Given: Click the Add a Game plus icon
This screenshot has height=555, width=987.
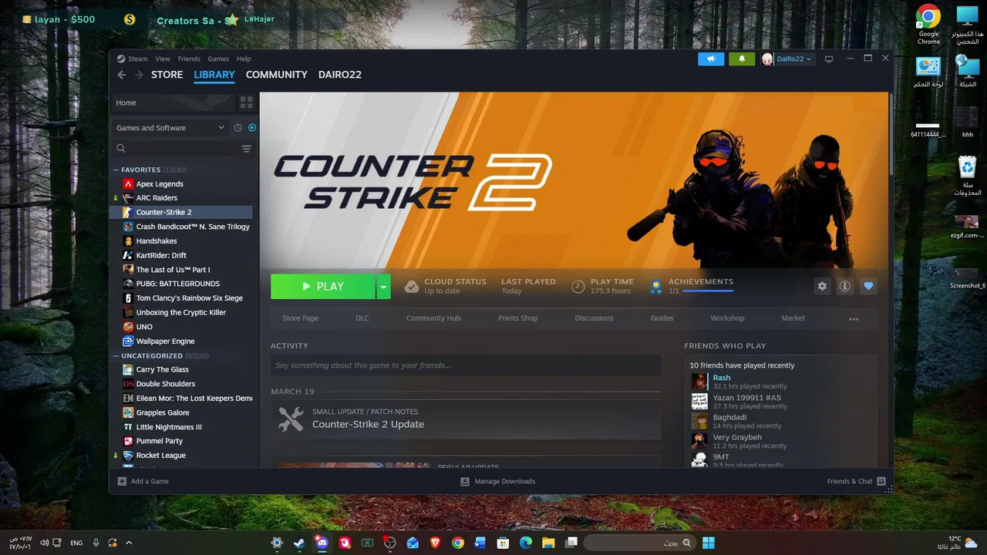Looking at the screenshot, I should (x=122, y=481).
